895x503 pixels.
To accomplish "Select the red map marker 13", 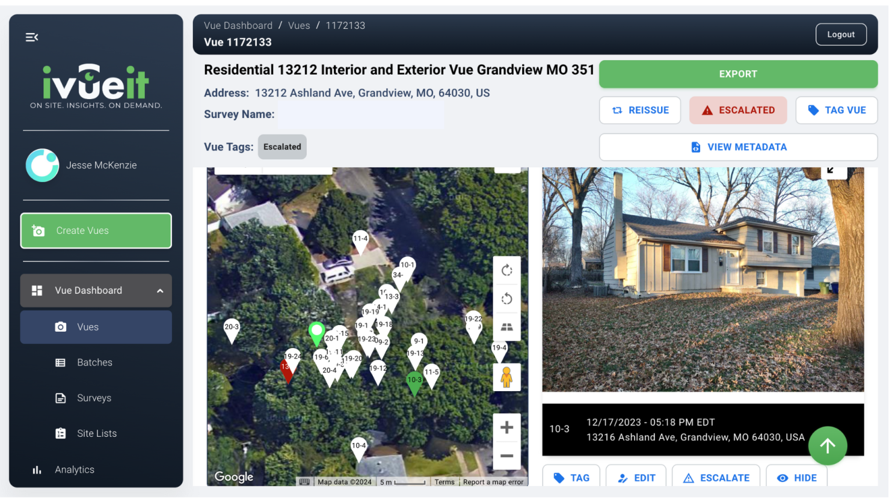I will pos(287,370).
